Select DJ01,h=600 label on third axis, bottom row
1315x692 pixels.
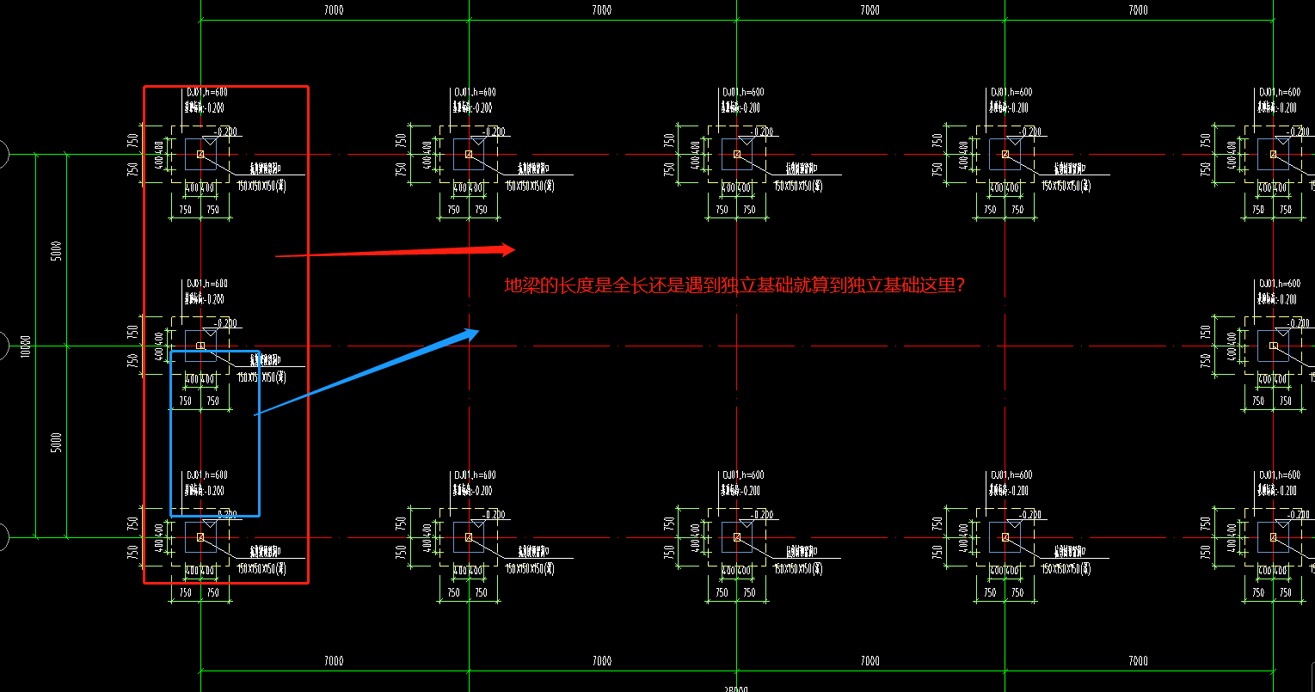click(744, 475)
